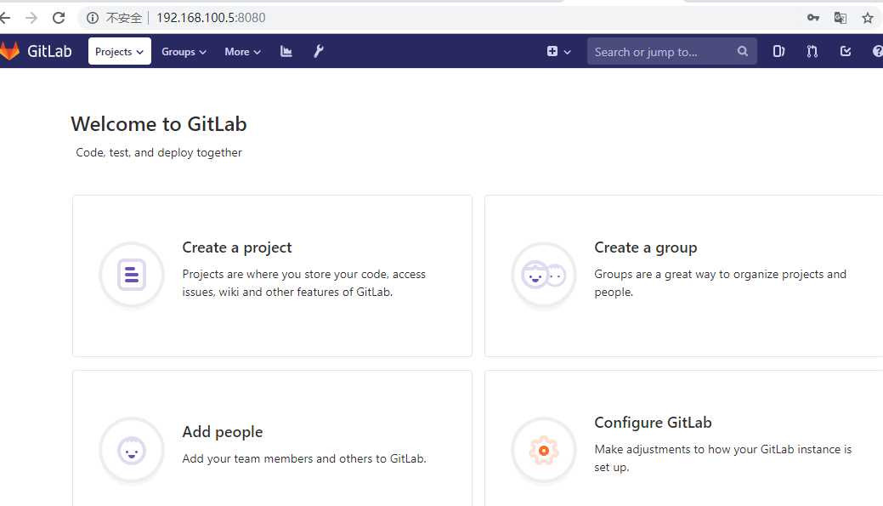Image resolution: width=883 pixels, height=506 pixels.
Task: Click 'Add your team members and others' text
Action: point(304,458)
